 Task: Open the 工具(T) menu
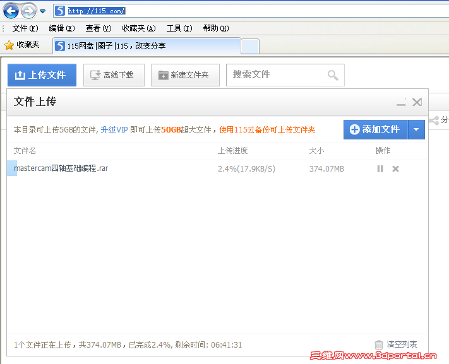coord(179,28)
